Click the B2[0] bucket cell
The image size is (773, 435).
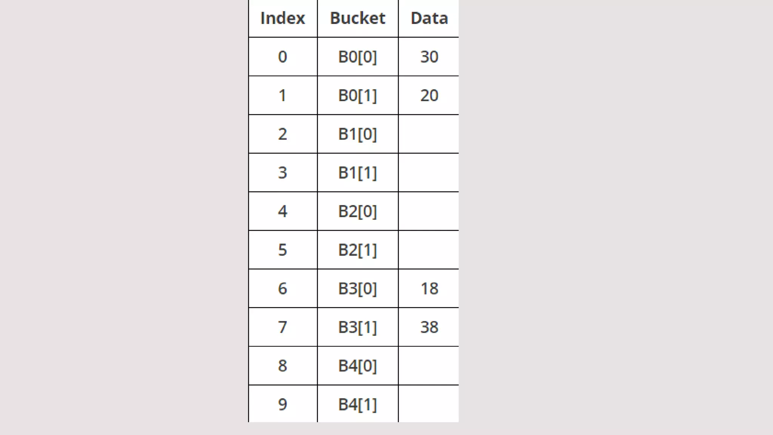click(x=357, y=211)
